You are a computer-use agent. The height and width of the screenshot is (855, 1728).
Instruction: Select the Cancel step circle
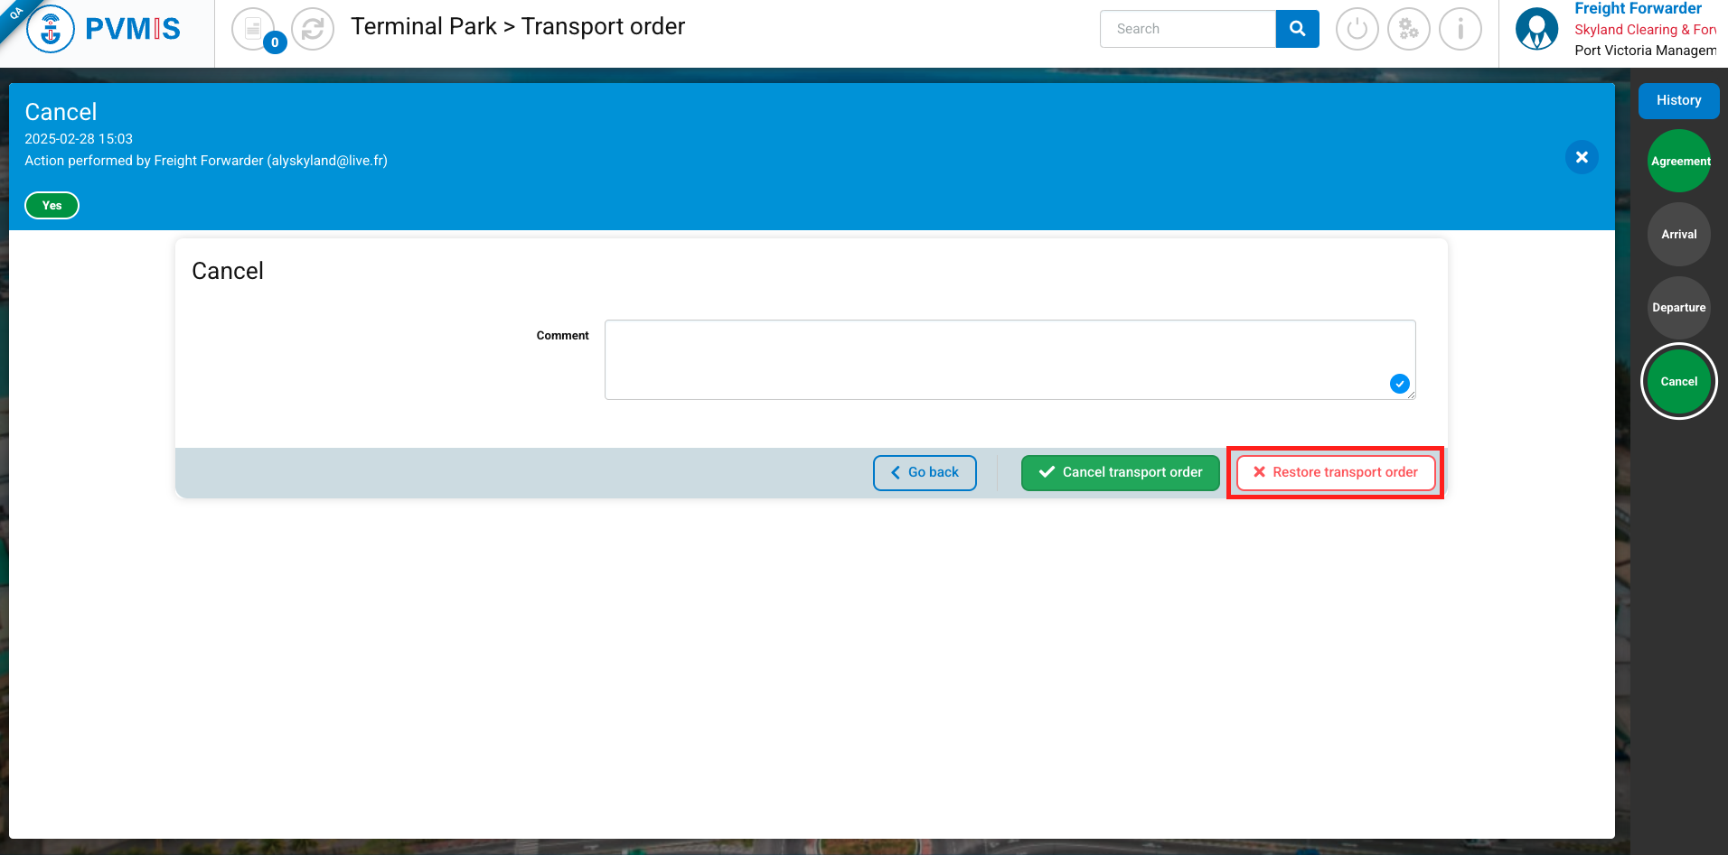pos(1679,382)
